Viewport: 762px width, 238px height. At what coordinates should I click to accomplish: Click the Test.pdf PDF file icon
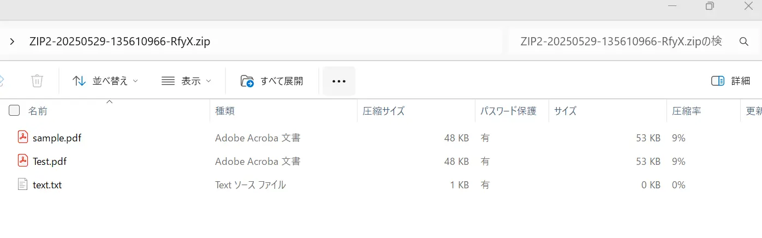coord(23,161)
